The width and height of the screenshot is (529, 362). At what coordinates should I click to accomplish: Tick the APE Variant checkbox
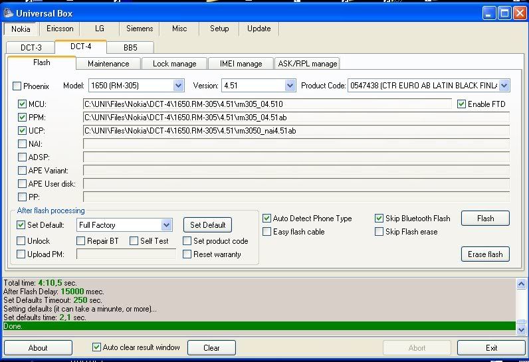(x=22, y=170)
